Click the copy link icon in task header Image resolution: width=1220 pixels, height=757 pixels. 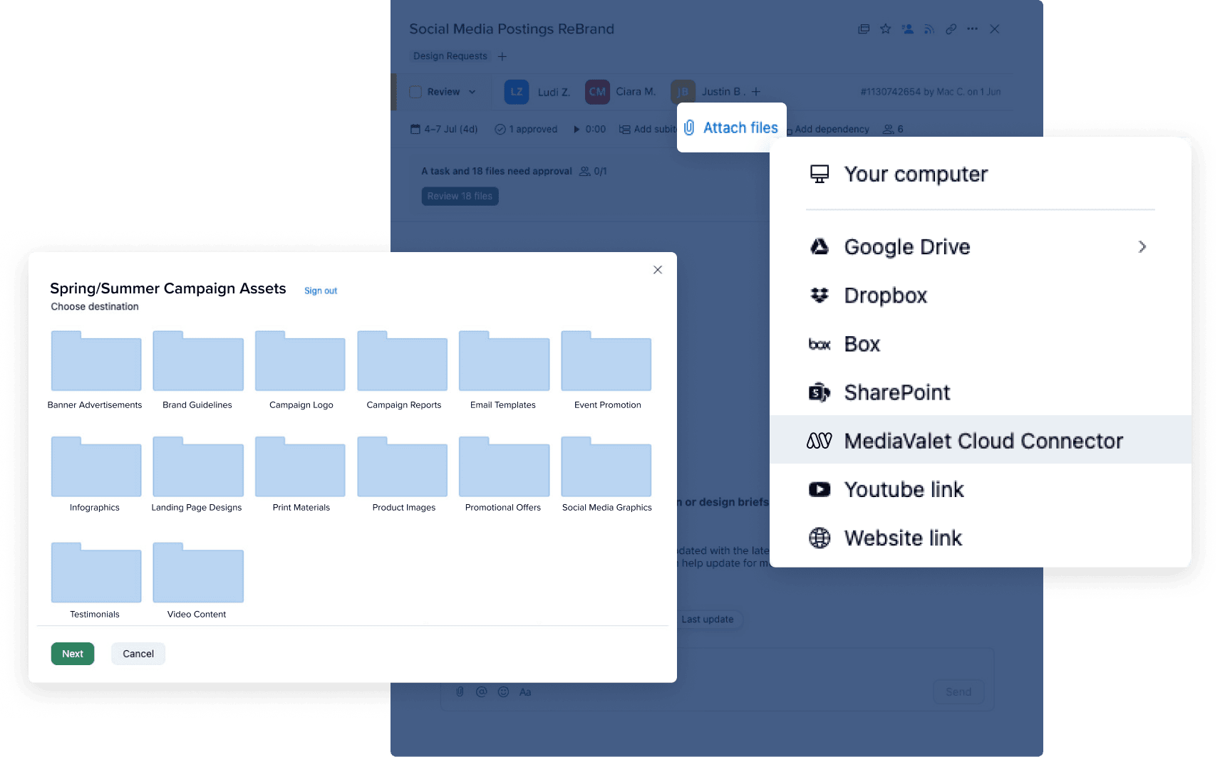[951, 29]
